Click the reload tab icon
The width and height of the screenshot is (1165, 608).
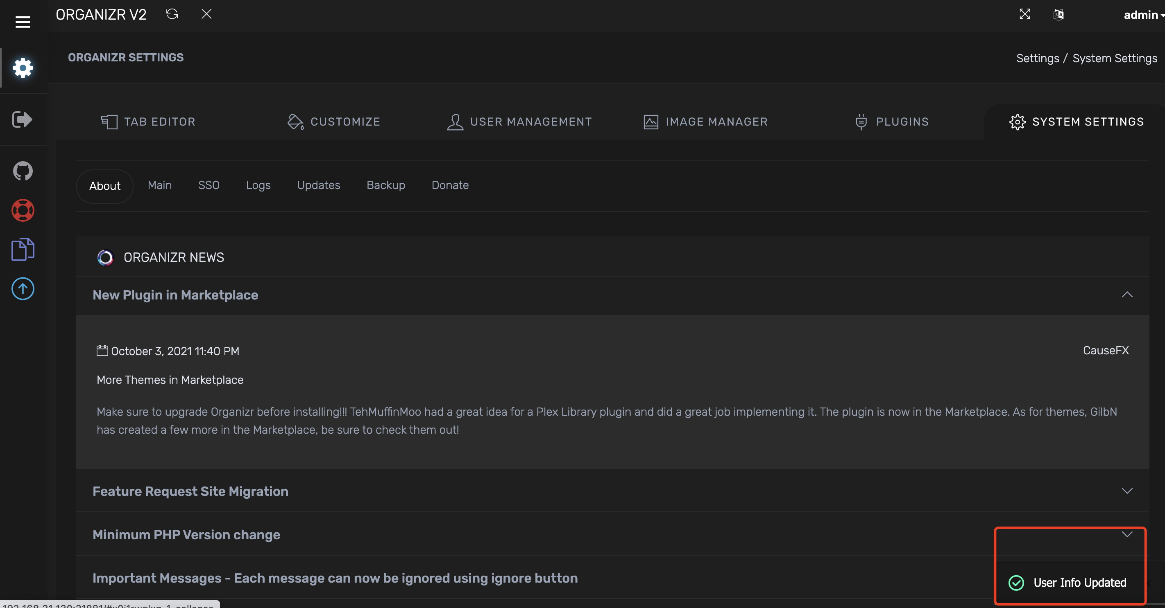click(x=172, y=14)
